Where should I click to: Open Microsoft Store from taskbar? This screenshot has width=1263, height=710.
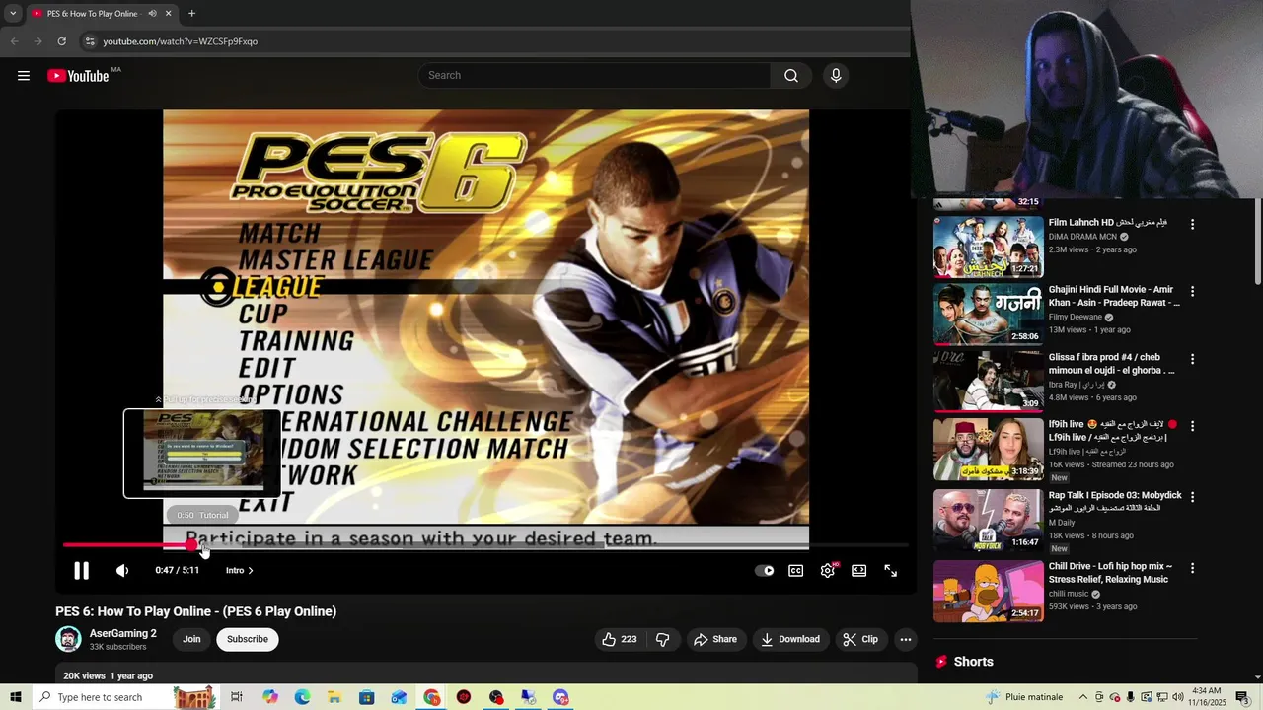(366, 697)
